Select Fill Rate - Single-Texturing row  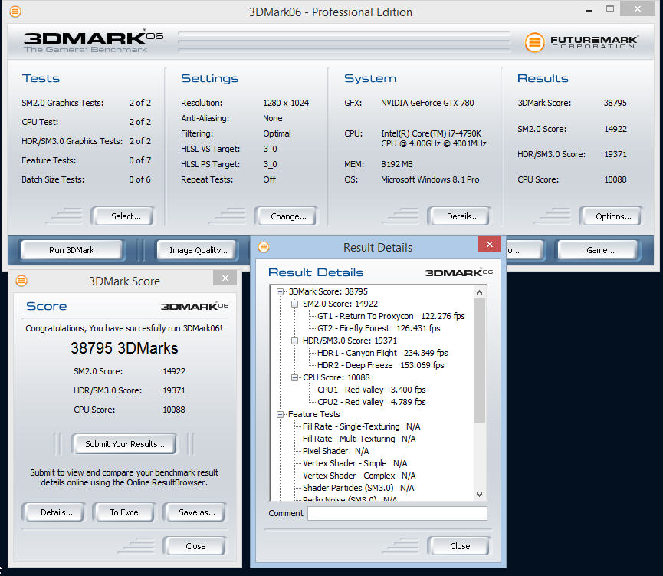tap(362, 426)
